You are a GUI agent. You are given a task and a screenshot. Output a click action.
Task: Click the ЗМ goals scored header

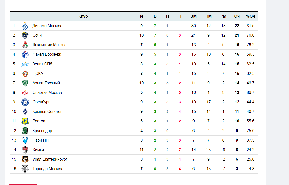[x=194, y=16]
